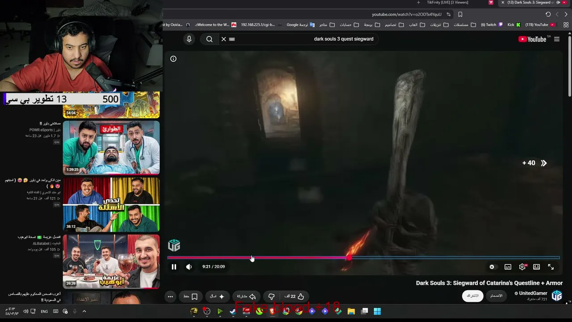
Task: Save the video with the حفظ bookmark button
Action: [x=191, y=297]
